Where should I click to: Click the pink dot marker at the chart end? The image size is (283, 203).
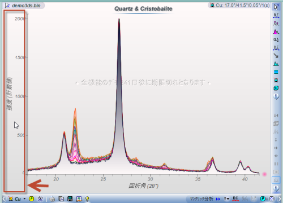pyautogui.click(x=264, y=174)
